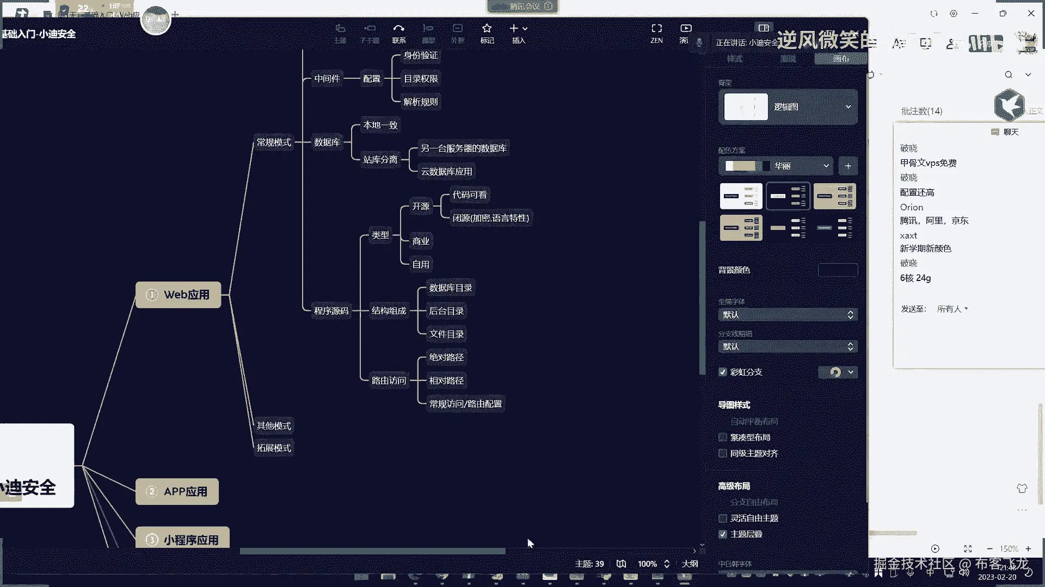Click the 大纲 outline button
Image resolution: width=1045 pixels, height=587 pixels.
(690, 564)
